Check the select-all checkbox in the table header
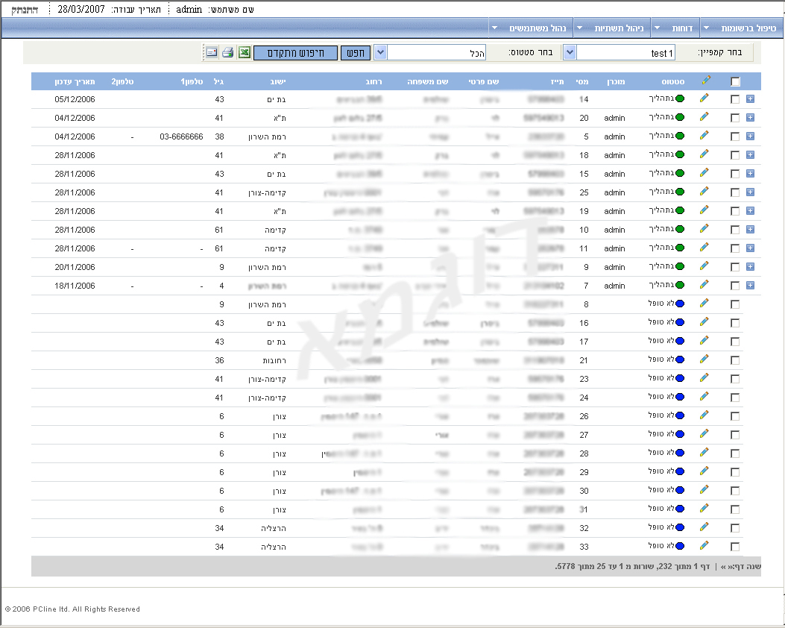Viewport: 785px width, 628px height. [x=736, y=81]
